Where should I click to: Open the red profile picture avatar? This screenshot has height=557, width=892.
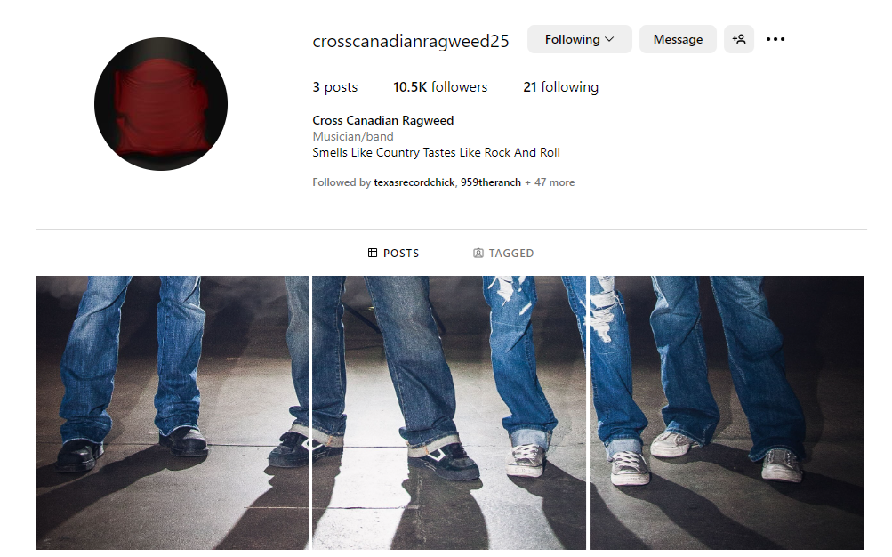161,104
